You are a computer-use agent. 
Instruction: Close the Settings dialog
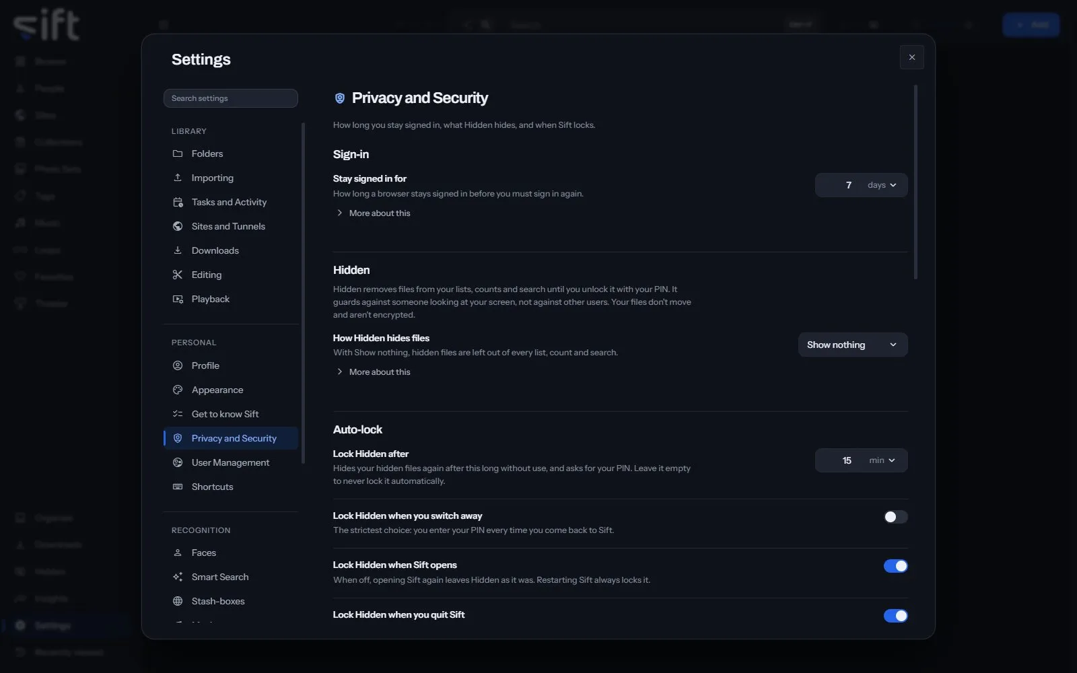912,57
